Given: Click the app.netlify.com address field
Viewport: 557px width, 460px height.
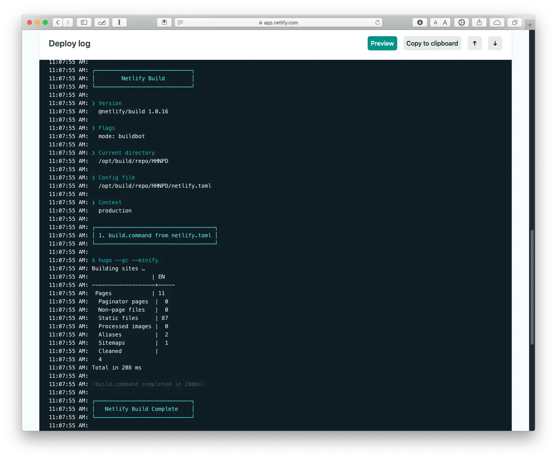Looking at the screenshot, I should 278,22.
